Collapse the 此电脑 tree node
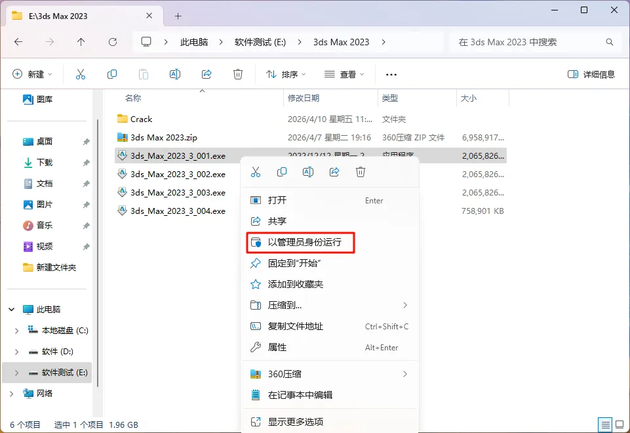Screen dimensions: 630x433 [12, 309]
